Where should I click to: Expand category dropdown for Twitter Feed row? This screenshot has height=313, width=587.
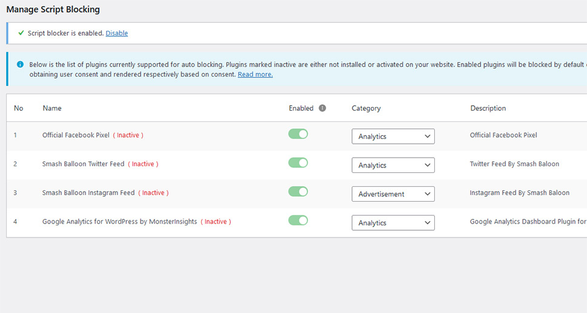(x=393, y=165)
